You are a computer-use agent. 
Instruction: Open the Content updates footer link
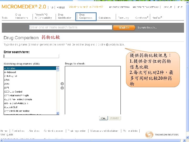click(x=53, y=131)
